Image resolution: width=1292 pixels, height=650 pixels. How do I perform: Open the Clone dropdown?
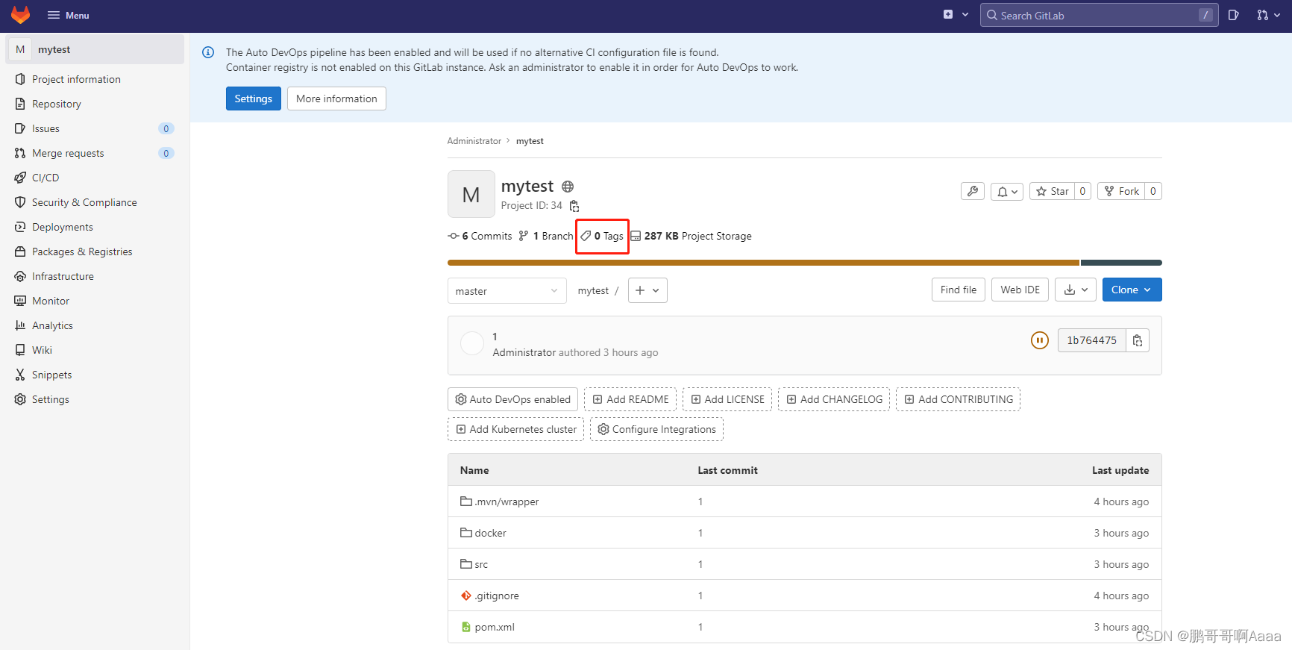[x=1132, y=290]
